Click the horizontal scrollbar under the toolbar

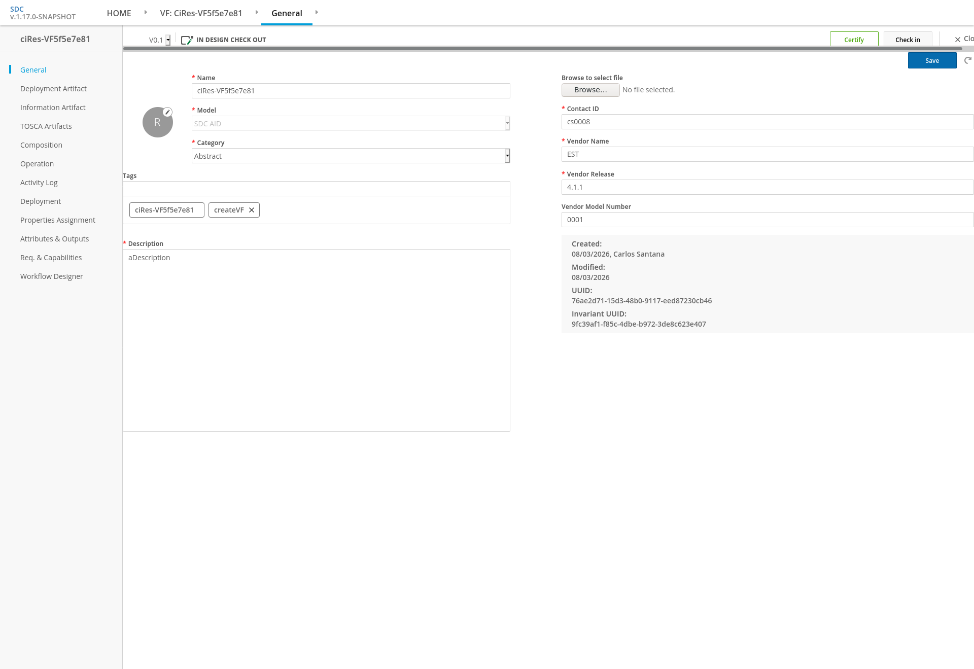(x=542, y=49)
